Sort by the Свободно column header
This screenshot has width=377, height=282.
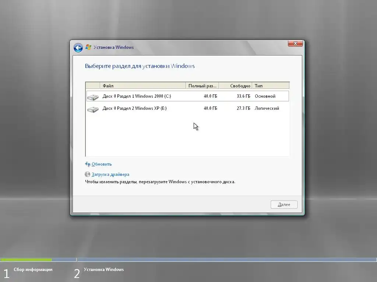pyautogui.click(x=236, y=86)
